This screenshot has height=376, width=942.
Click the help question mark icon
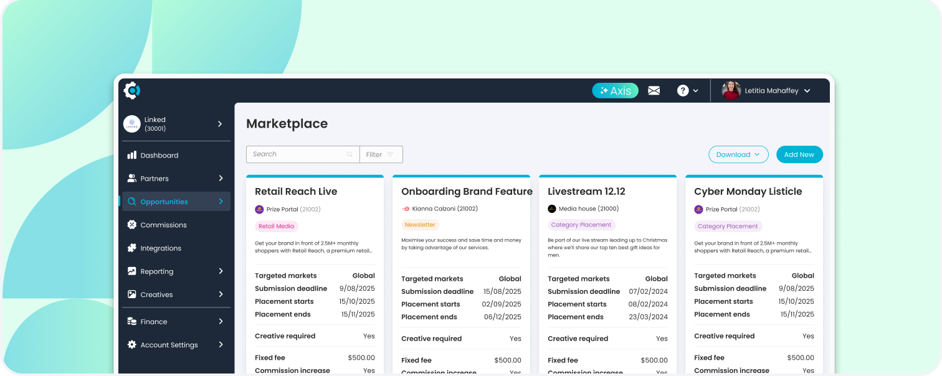[x=683, y=91]
